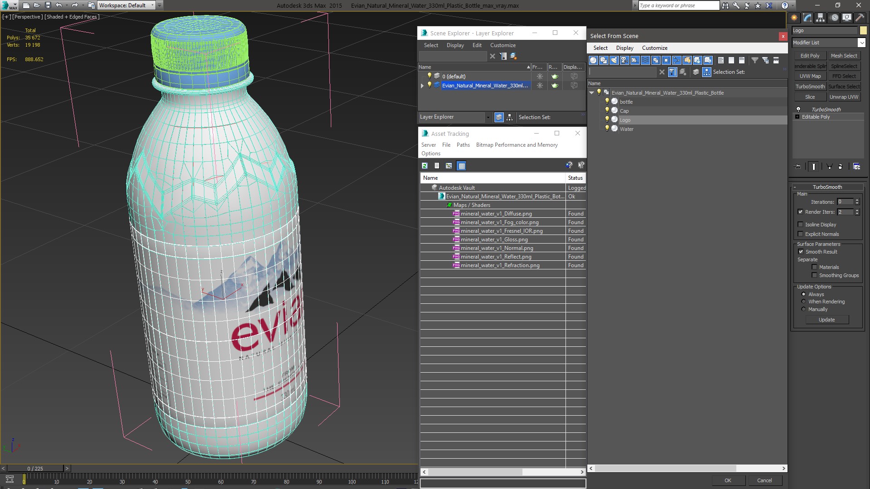Click the Select All icon in Select From Scene
This screenshot has width=870, height=489.
point(721,60)
